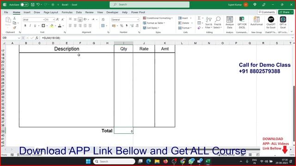Open Sort & Filter dropdown

[209, 23]
